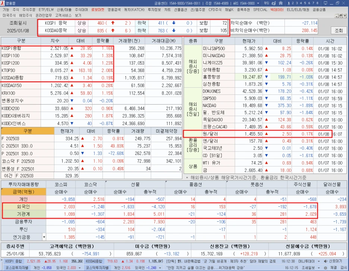Open the 미국주식 menu
Image resolution: width=349 pixels, height=271 pixels.
(8, 16)
